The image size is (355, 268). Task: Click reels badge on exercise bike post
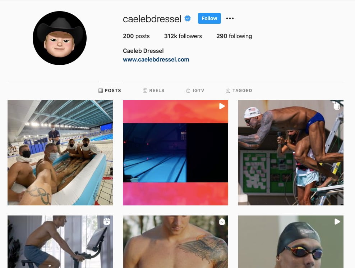[107, 222]
